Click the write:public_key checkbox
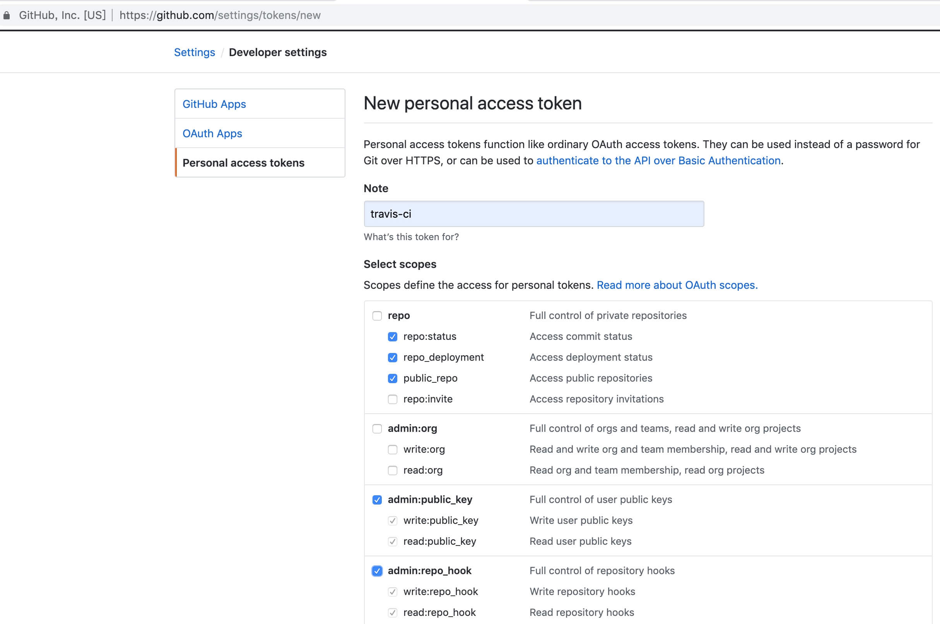This screenshot has width=940, height=624. tap(392, 520)
